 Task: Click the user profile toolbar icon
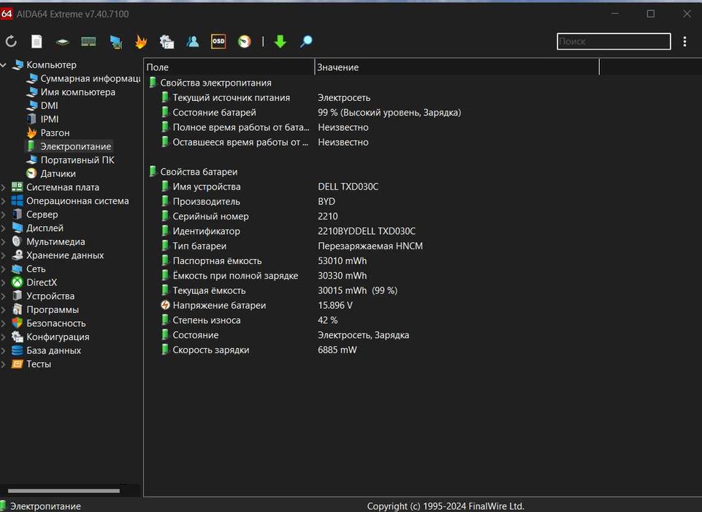point(193,42)
